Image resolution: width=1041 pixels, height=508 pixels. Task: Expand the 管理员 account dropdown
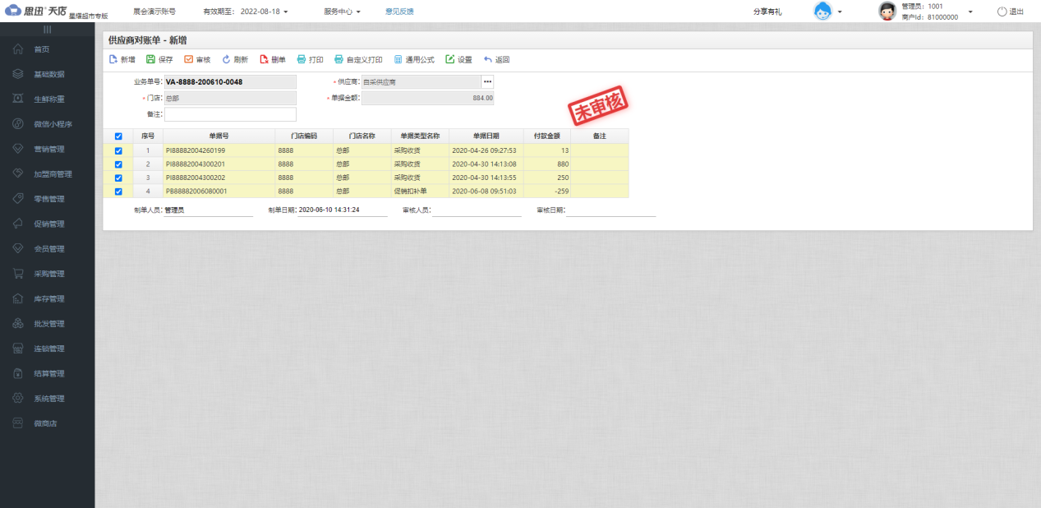click(970, 12)
